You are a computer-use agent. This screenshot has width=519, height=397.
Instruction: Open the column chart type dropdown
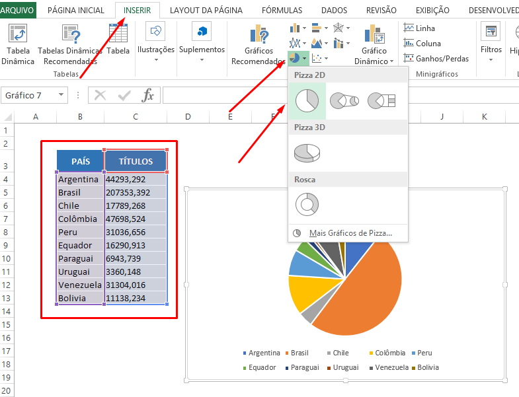(298, 28)
